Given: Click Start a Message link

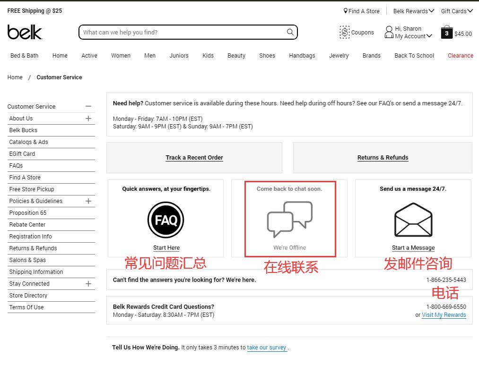Looking at the screenshot, I should (413, 247).
